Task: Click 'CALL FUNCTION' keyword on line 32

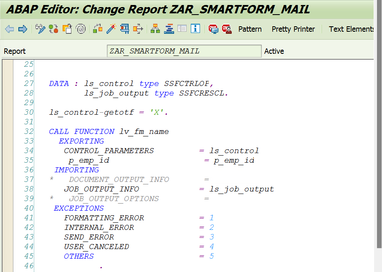Action: 81,131
